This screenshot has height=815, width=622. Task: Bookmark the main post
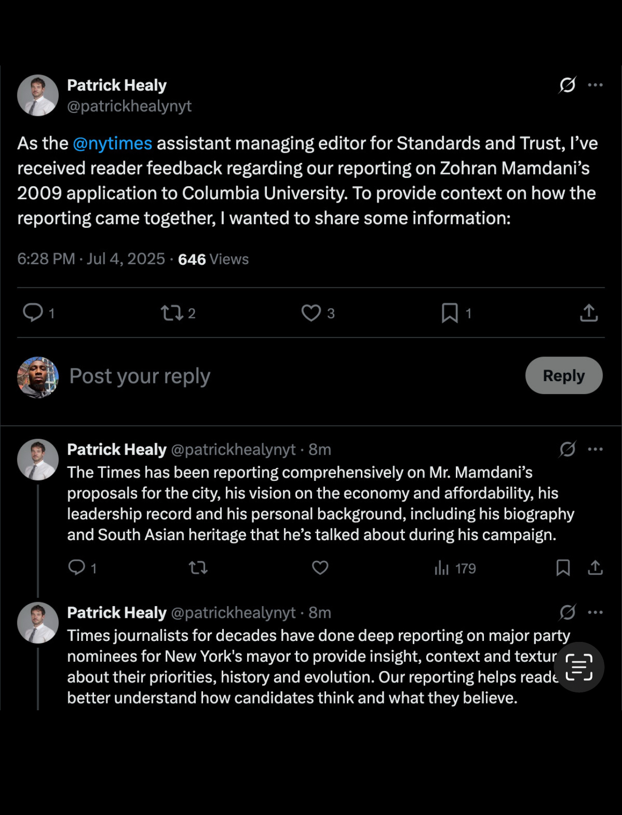coord(450,313)
